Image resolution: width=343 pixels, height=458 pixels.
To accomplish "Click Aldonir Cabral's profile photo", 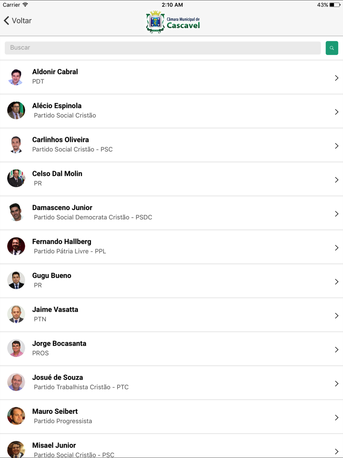I will point(16,77).
